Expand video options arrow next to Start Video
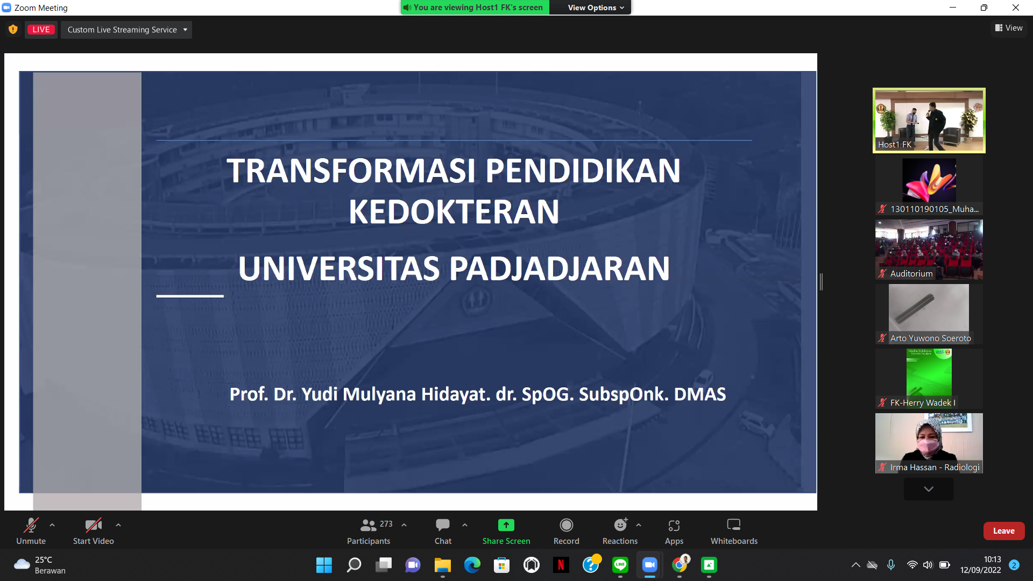1033x581 pixels. (x=118, y=525)
